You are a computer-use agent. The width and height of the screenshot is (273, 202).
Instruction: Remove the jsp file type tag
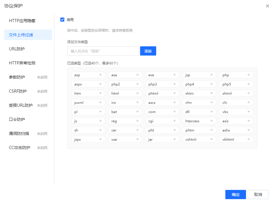tap(212, 75)
